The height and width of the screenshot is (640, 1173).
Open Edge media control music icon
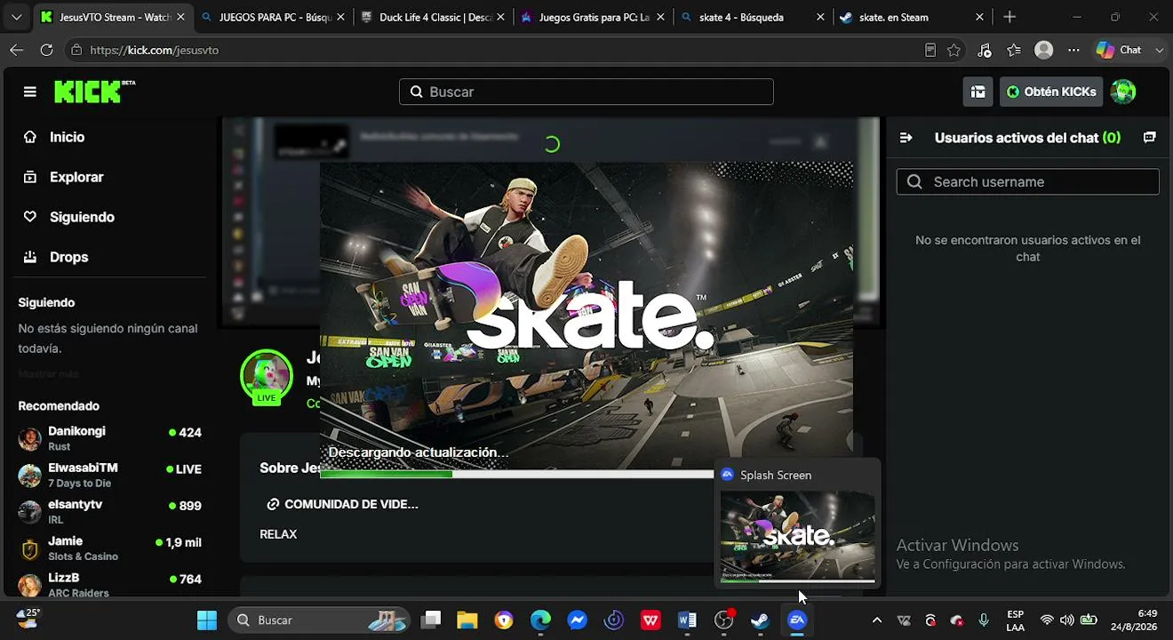coord(985,51)
